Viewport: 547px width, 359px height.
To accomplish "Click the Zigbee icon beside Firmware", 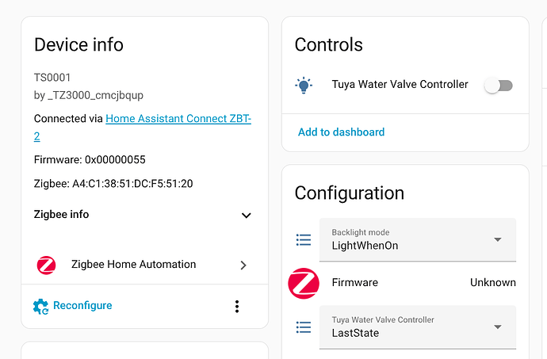I will coord(304,283).
